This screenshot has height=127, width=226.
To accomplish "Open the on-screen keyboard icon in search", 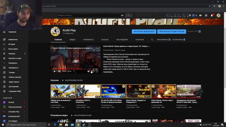I will (x=122, y=16).
